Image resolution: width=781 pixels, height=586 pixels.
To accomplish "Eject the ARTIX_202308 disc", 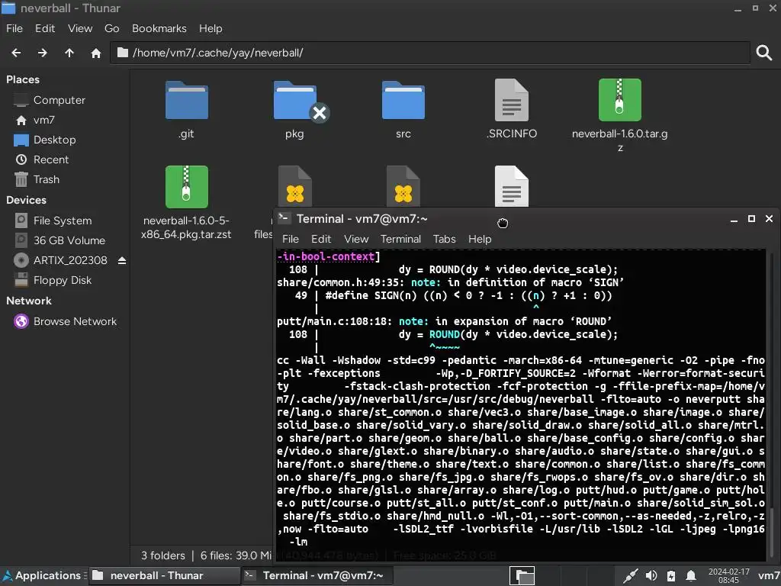I will click(122, 260).
